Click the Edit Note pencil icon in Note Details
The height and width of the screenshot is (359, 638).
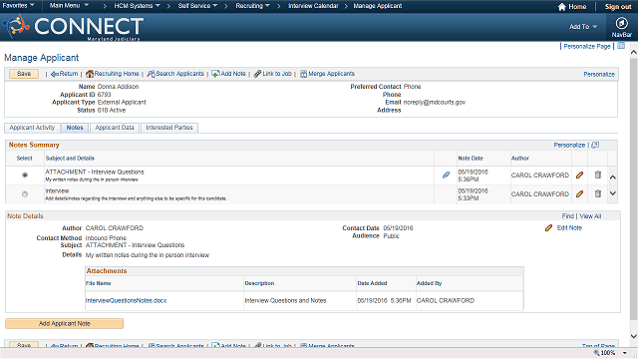(x=548, y=228)
